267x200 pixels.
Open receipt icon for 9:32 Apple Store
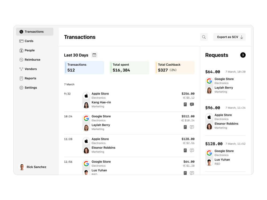(185, 104)
